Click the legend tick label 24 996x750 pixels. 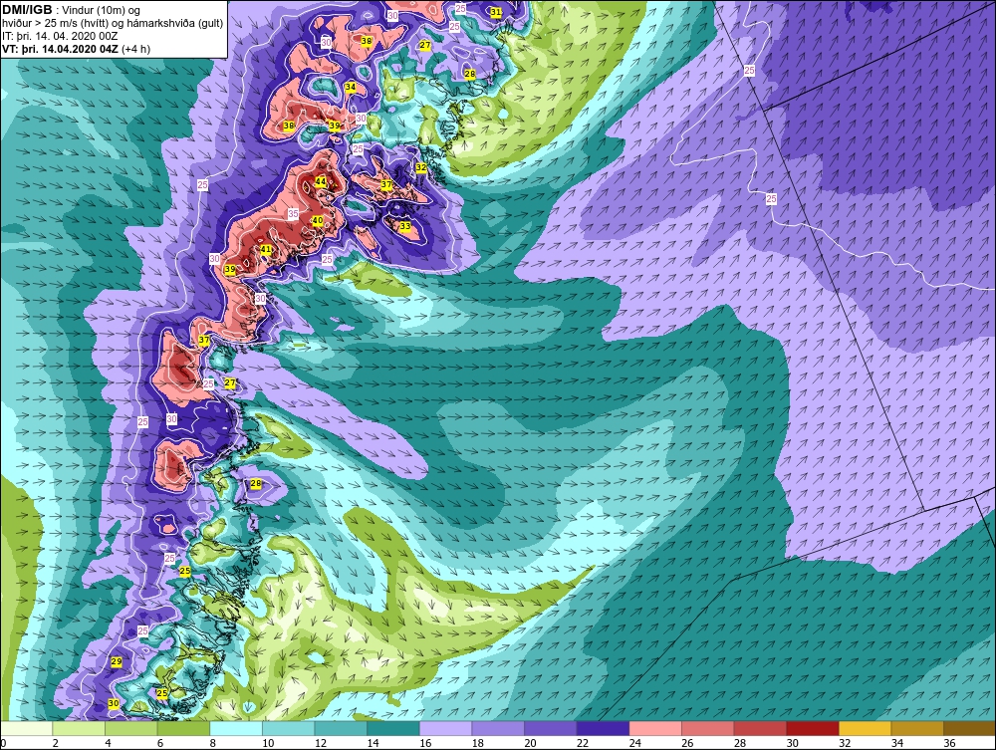pyautogui.click(x=635, y=743)
